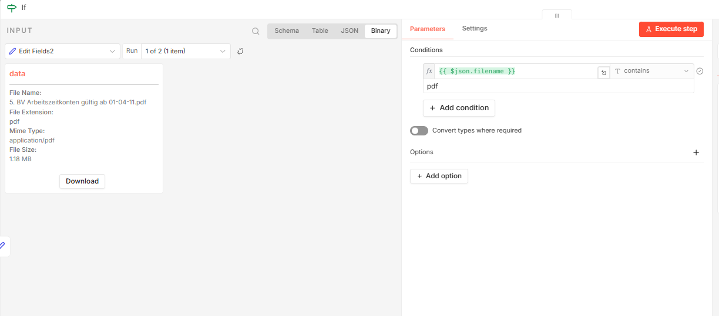Click the fx expression icon in the condition
This screenshot has height=316, width=719.
[429, 71]
